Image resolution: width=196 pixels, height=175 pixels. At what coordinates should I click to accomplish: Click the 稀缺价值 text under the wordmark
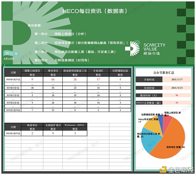152,54
